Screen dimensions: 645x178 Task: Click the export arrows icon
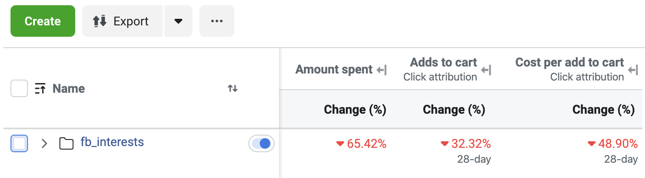pos(100,21)
